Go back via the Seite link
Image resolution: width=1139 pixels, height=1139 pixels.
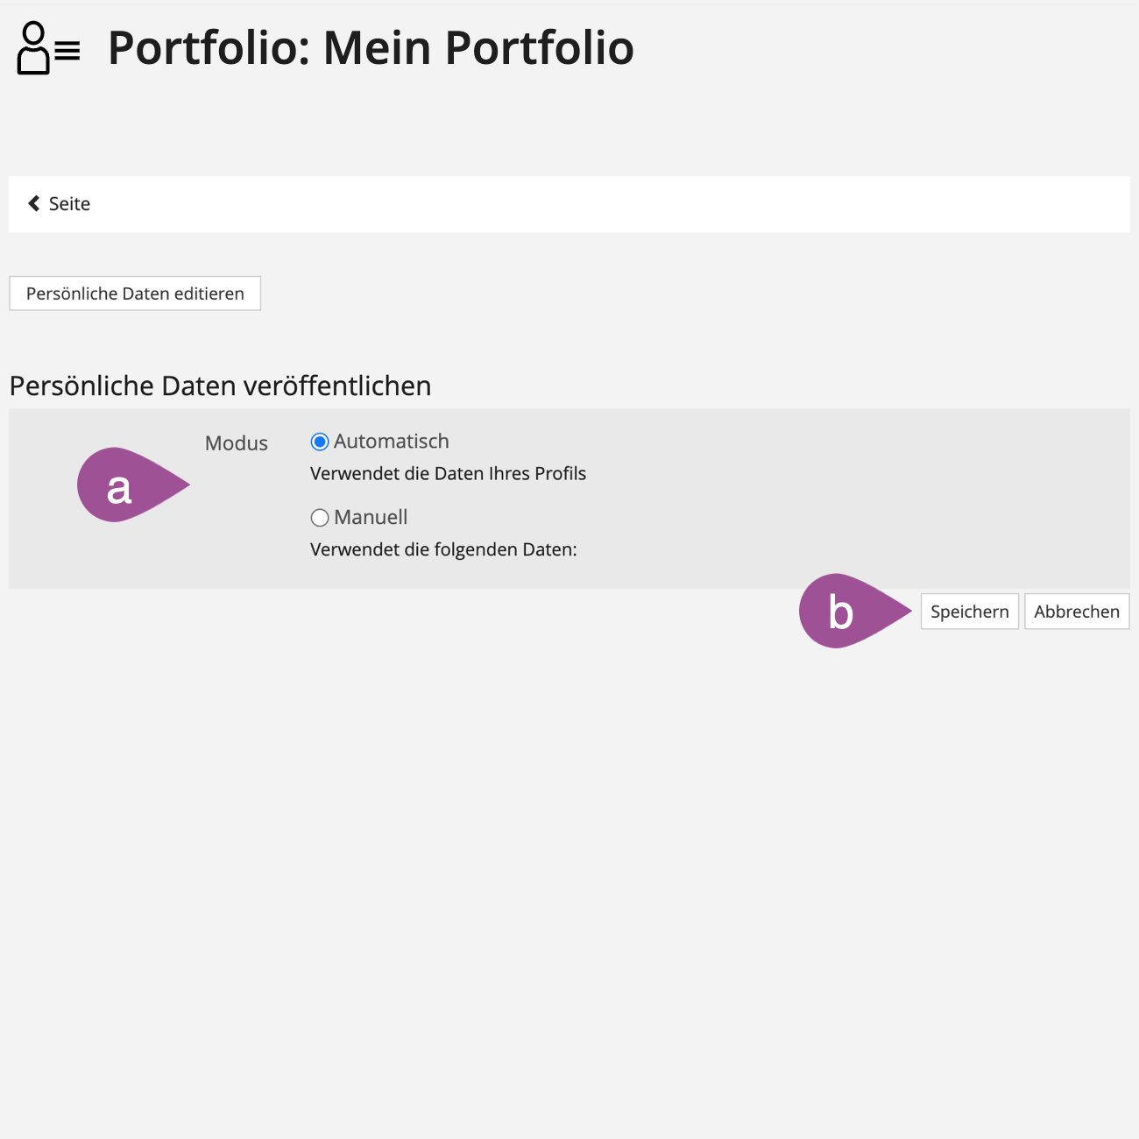click(x=69, y=204)
